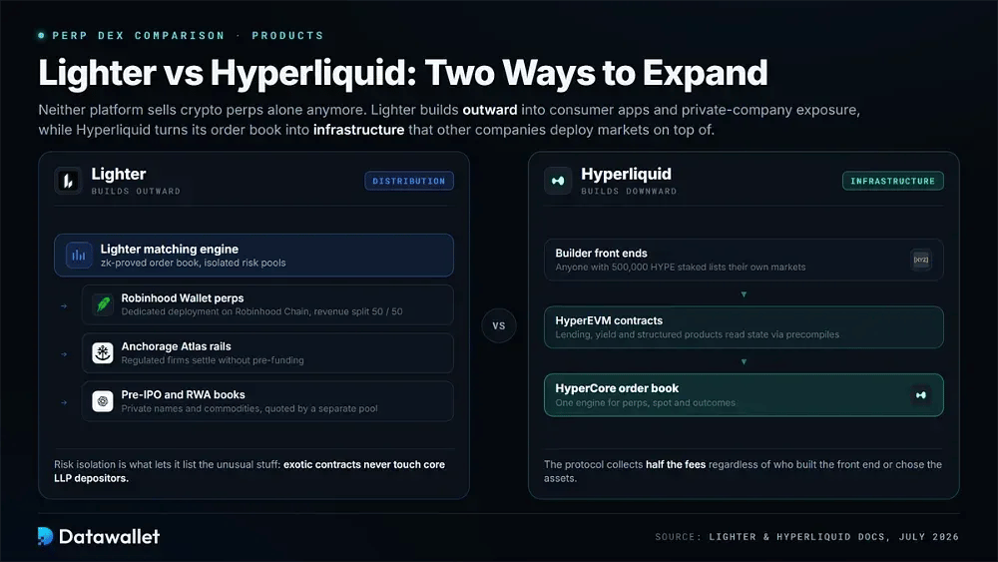The height and width of the screenshot is (562, 998).
Task: Click the main title "Lighter vs Hyperliquid: Two Ways to Expand"
Action: pos(403,73)
